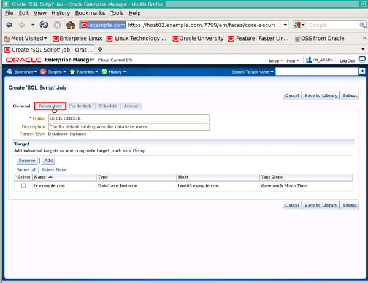Viewport: 368px width, 283px height.
Task: Click the Select None link
Action: click(54, 170)
